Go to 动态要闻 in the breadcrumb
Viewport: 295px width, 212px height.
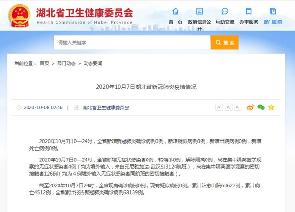click(x=93, y=63)
